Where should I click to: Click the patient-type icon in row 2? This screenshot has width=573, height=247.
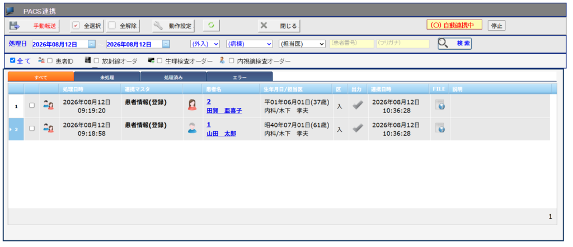[49, 129]
